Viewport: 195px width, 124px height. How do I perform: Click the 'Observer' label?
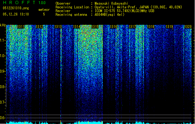click(x=63, y=3)
